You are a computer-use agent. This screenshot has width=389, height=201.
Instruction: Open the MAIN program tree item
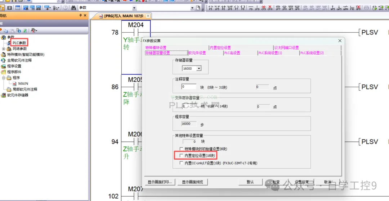point(23,83)
